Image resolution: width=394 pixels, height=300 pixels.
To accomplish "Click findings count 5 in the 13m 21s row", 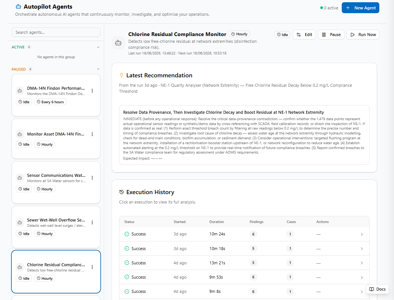I will coord(253,263).
